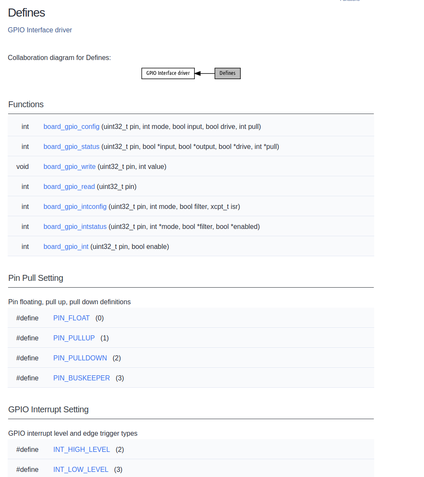Image resolution: width=424 pixels, height=477 pixels.
Task: Open the GPIO Interface driver link
Action: (x=40, y=30)
